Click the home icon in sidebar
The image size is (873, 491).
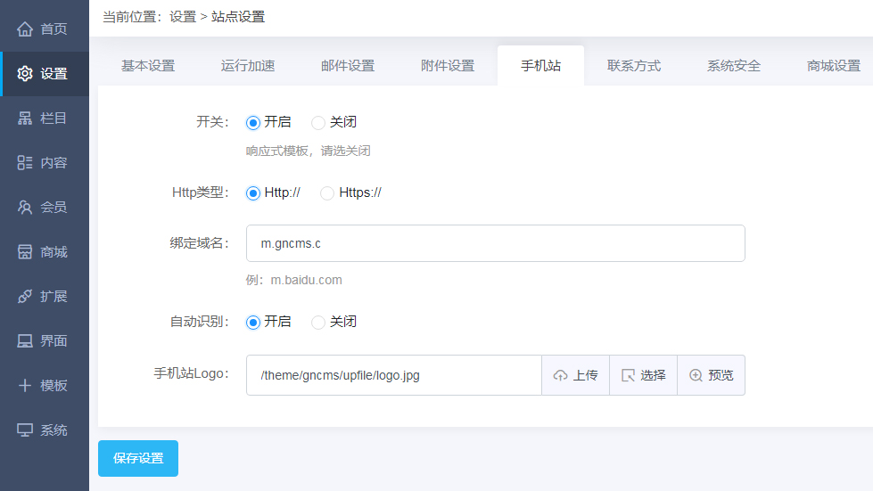[25, 29]
